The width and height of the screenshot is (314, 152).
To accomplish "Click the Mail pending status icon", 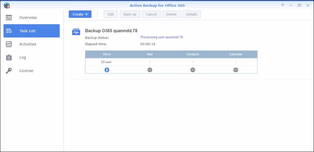I will 150,70.
